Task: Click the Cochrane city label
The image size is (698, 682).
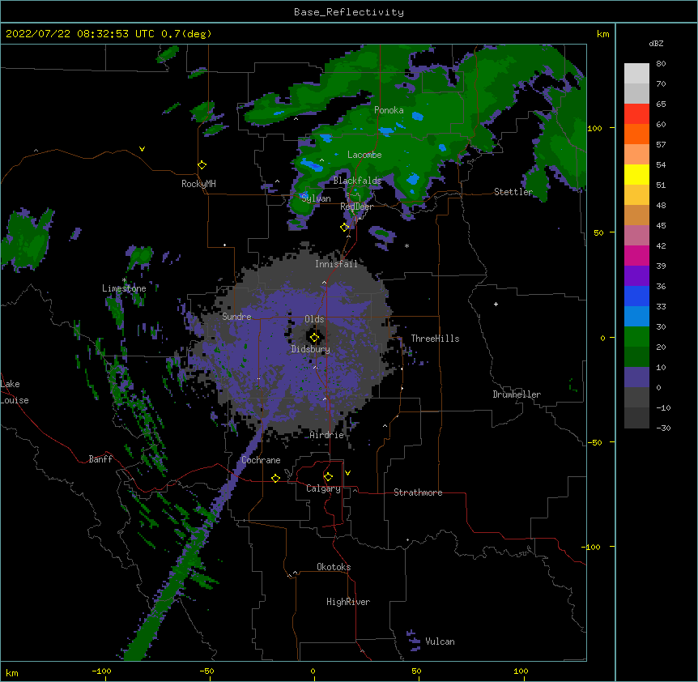Action: pyautogui.click(x=261, y=460)
